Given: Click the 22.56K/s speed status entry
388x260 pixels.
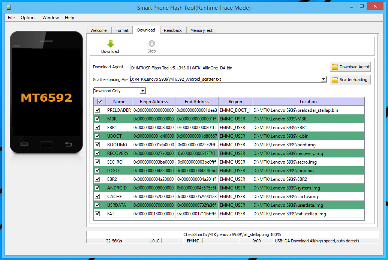Looking at the screenshot, I should tap(105, 241).
